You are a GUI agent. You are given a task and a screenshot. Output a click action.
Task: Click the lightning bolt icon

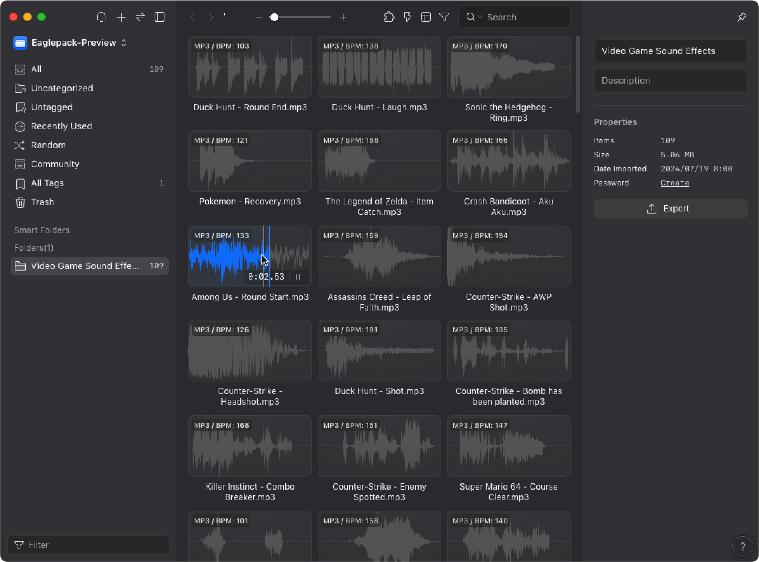click(408, 17)
